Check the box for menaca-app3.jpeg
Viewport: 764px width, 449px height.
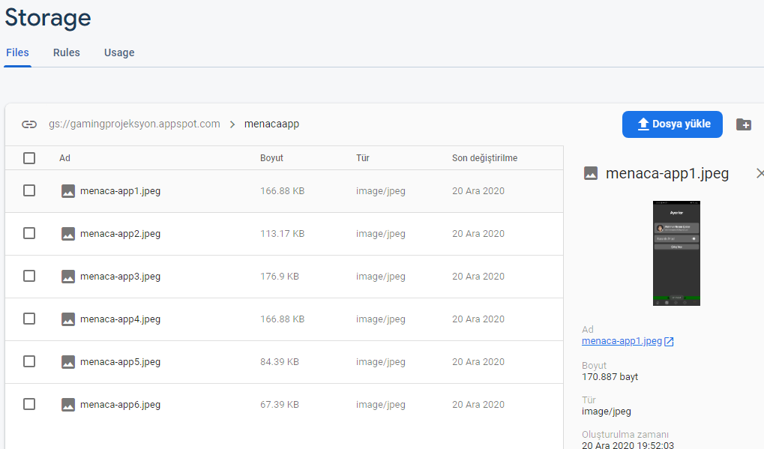(29, 276)
